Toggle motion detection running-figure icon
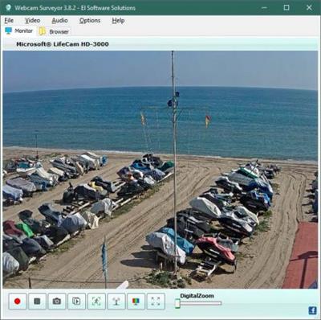 [96, 302]
